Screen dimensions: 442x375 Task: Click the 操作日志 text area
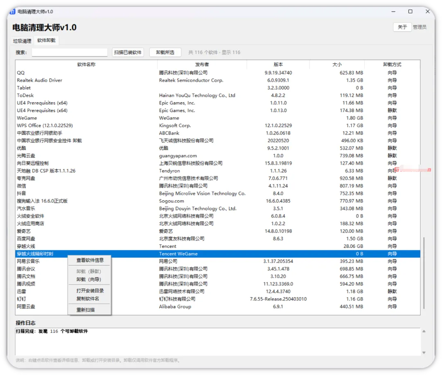click(x=218, y=341)
